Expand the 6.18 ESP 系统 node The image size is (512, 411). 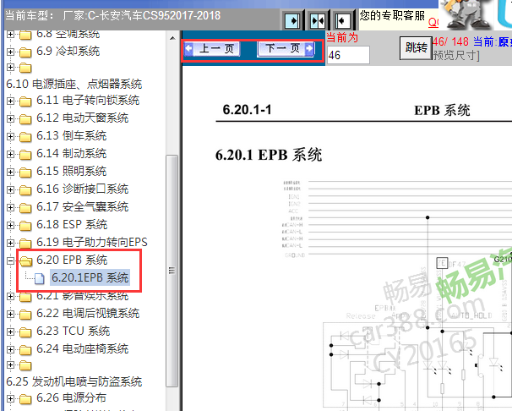tap(10, 225)
